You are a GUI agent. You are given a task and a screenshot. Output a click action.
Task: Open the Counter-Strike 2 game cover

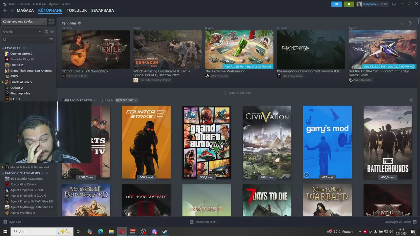click(146, 142)
